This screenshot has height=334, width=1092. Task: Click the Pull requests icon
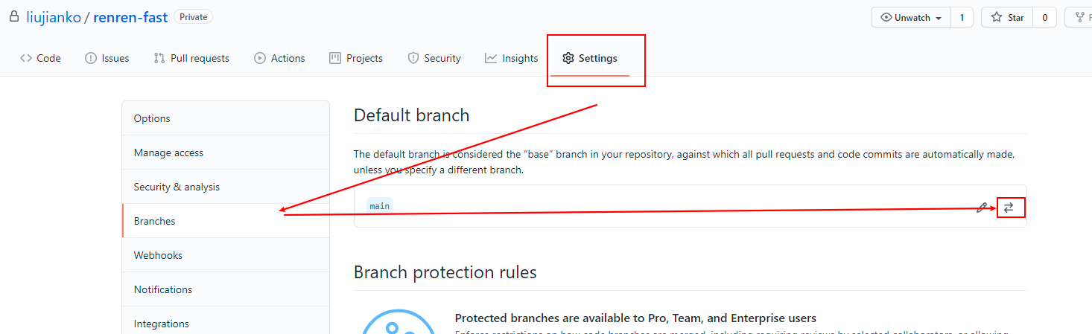point(159,58)
